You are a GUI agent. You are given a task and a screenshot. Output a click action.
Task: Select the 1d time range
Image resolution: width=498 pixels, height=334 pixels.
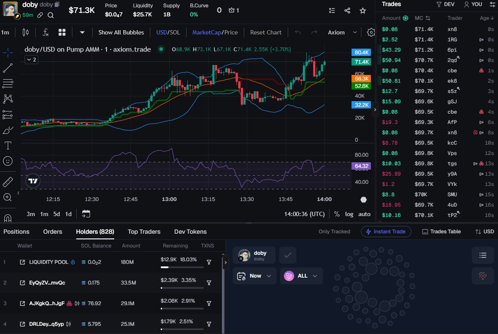point(68,214)
